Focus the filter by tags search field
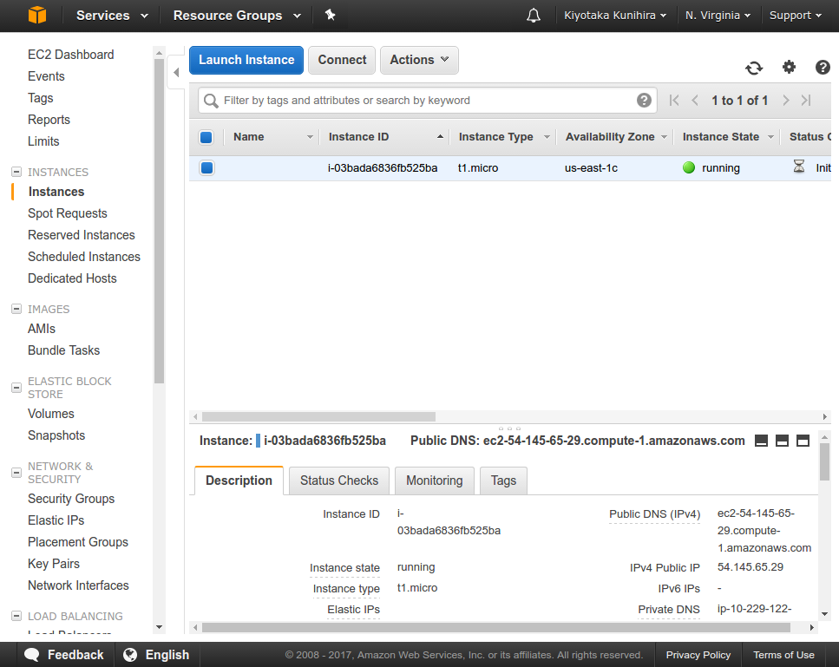This screenshot has width=839, height=667. pos(427,100)
